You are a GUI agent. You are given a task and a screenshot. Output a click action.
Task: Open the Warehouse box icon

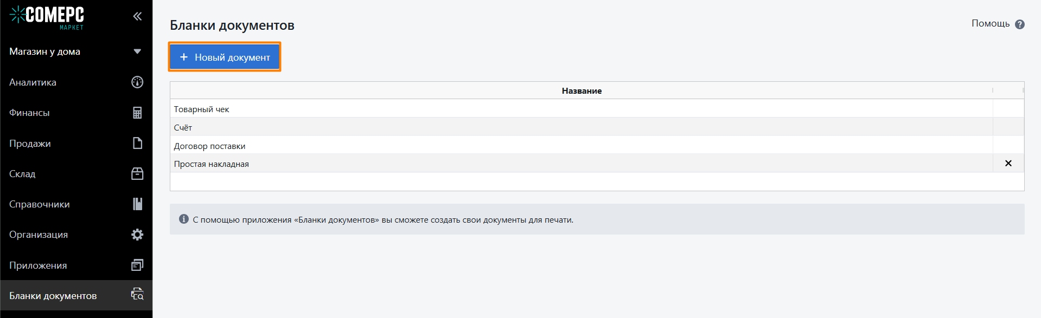137,173
